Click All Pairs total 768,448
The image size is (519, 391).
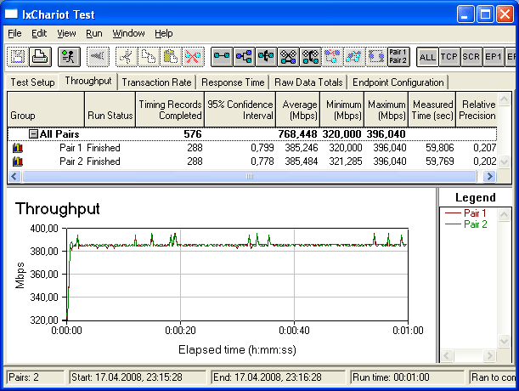297,133
